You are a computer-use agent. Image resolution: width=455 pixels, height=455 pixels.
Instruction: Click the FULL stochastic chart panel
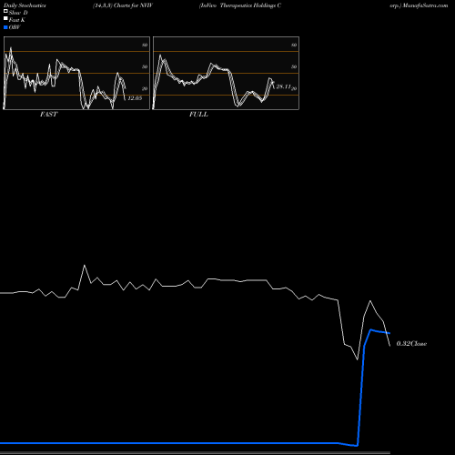(226, 73)
